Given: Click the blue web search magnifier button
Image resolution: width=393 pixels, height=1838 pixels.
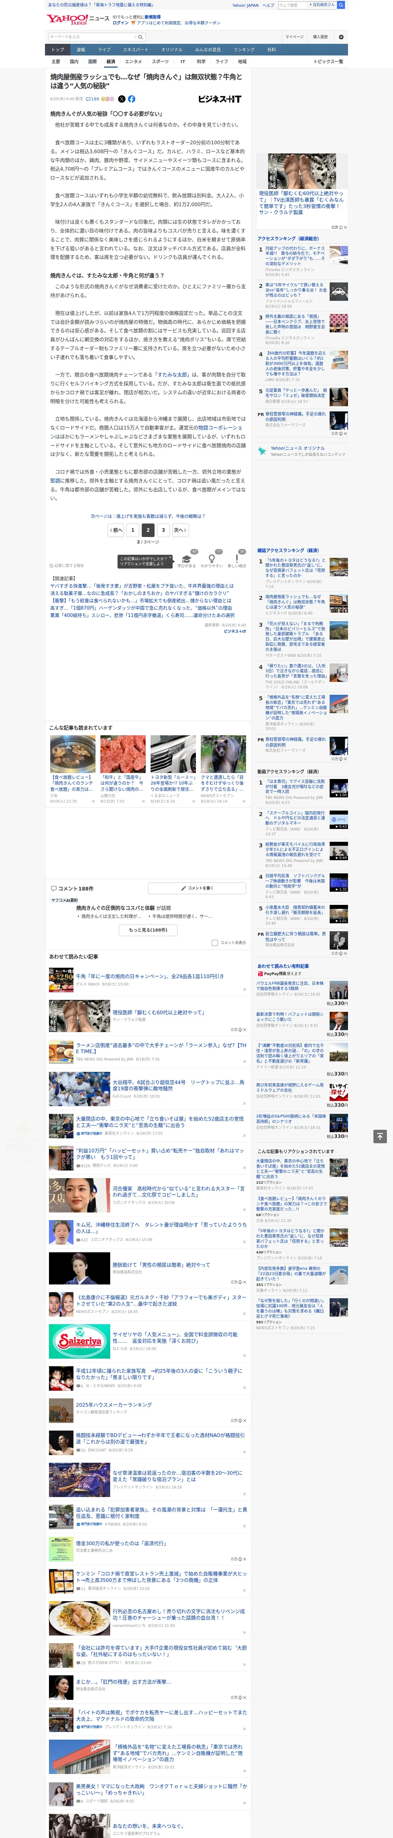Looking at the screenshot, I should click(341, 5).
